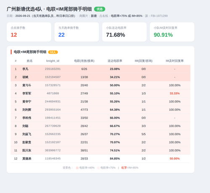Click rider name 黄习斗 in row 3
210x193 pixels.
coord(27,85)
